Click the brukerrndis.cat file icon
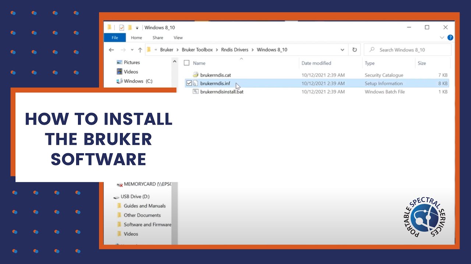This screenshot has height=264, width=471. click(196, 75)
